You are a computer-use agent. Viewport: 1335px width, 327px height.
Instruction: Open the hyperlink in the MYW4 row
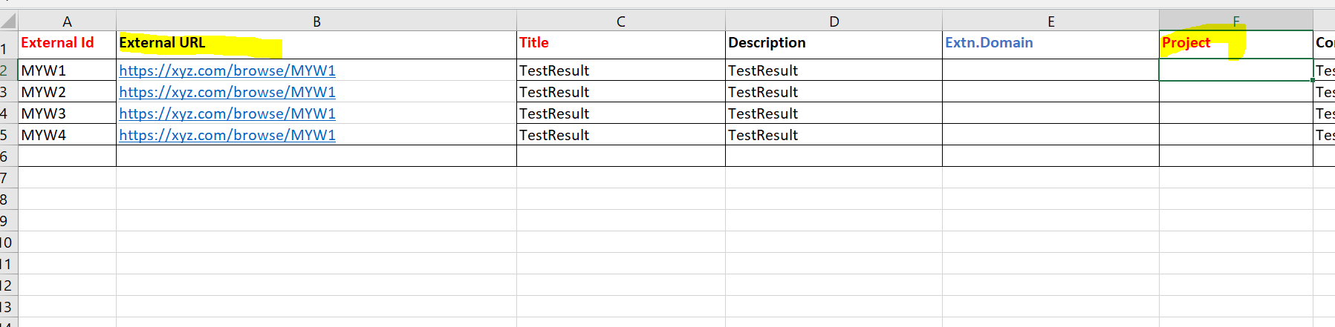click(x=227, y=135)
